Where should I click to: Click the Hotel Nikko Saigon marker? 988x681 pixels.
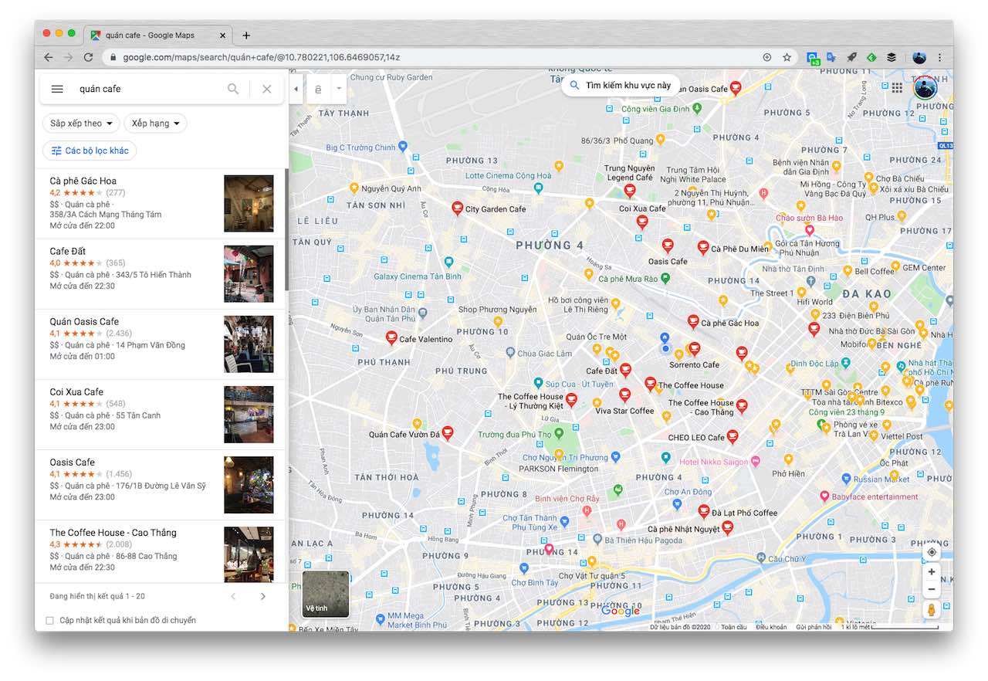click(756, 462)
